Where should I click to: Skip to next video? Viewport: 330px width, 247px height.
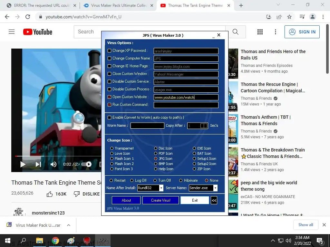38,164
